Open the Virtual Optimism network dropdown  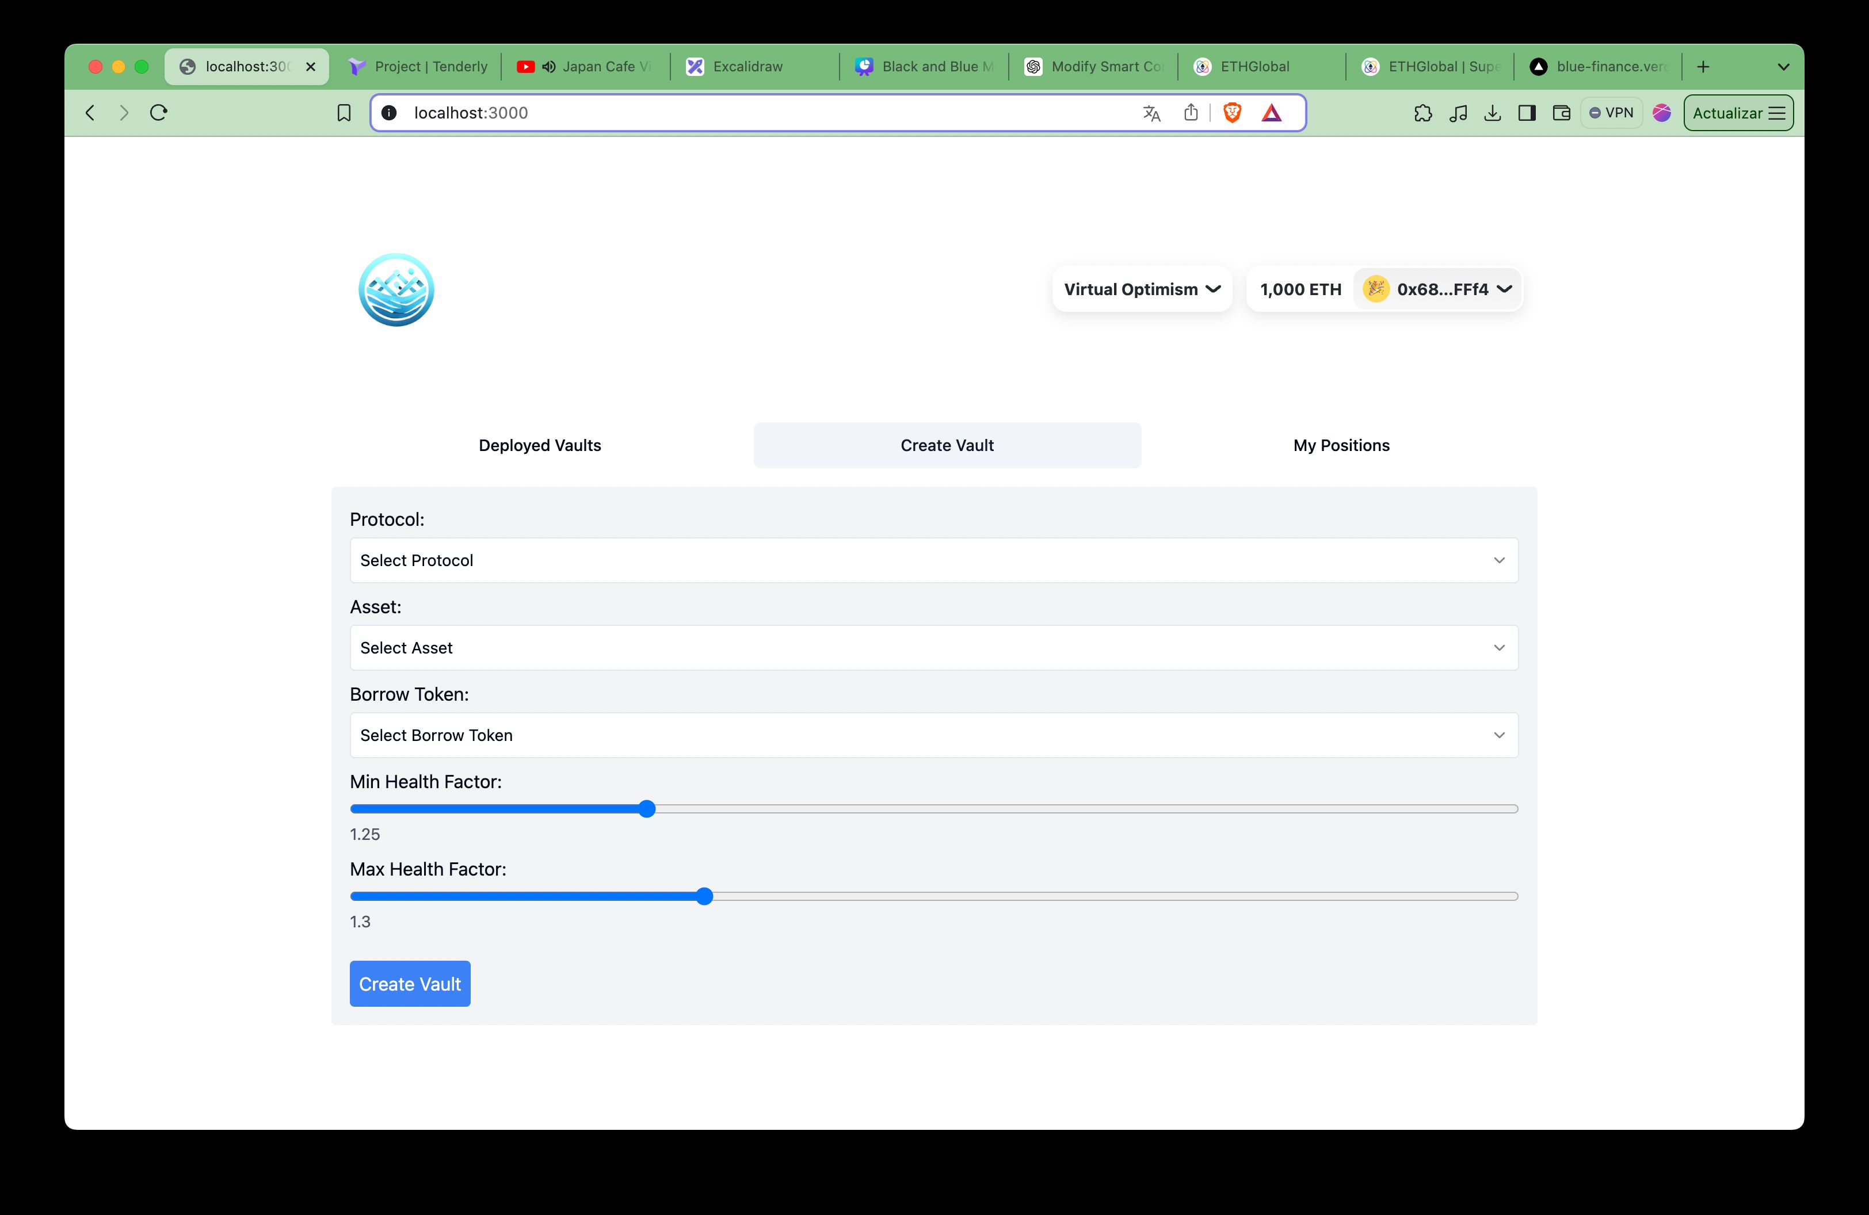point(1142,289)
